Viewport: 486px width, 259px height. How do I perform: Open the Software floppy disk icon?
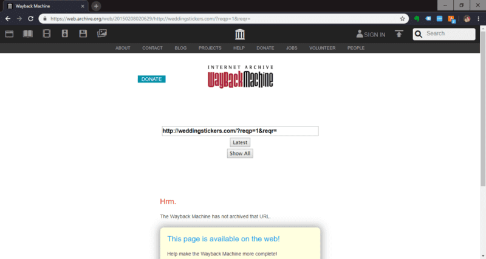83,33
